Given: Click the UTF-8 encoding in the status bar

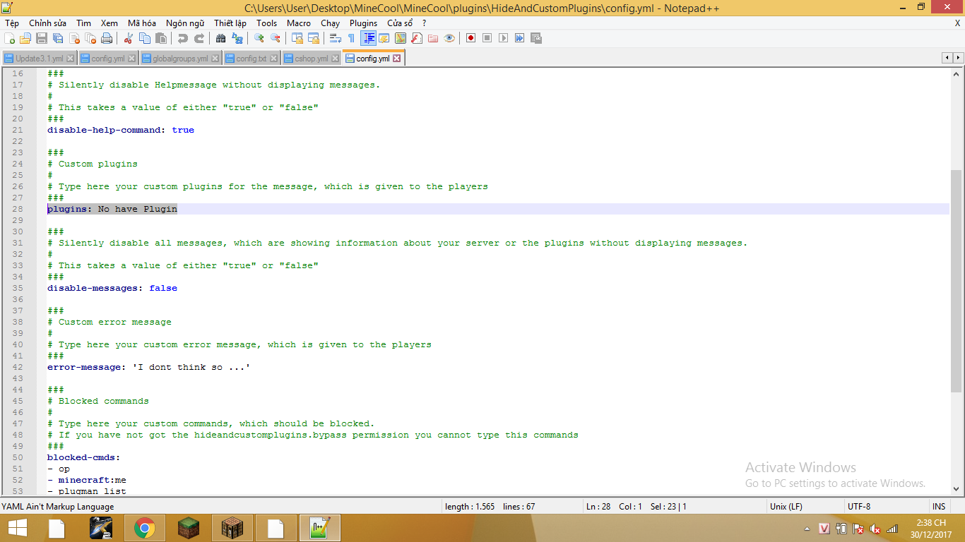Looking at the screenshot, I should (x=858, y=507).
